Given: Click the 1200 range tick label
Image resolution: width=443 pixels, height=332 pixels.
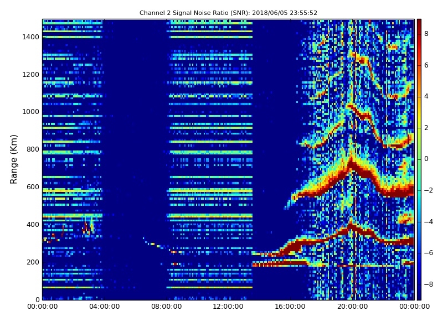Looking at the screenshot, I should (31, 75).
